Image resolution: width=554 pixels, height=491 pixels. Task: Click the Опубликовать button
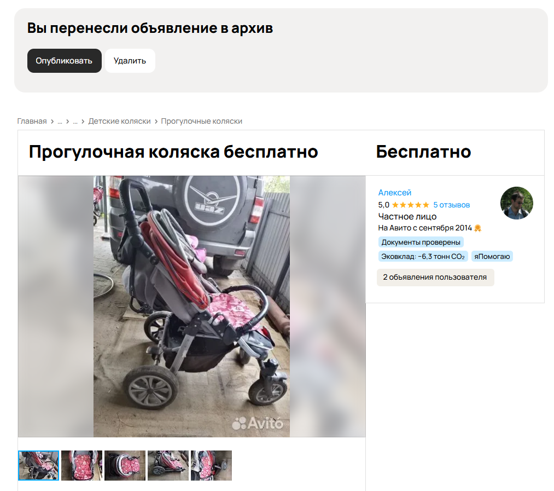[65, 61]
